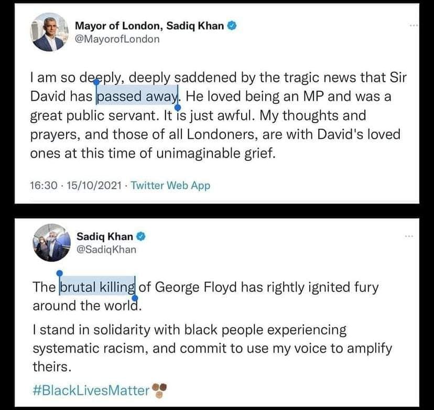Click the Twitter Web App source link
The image size is (434, 410).
pyautogui.click(x=170, y=185)
